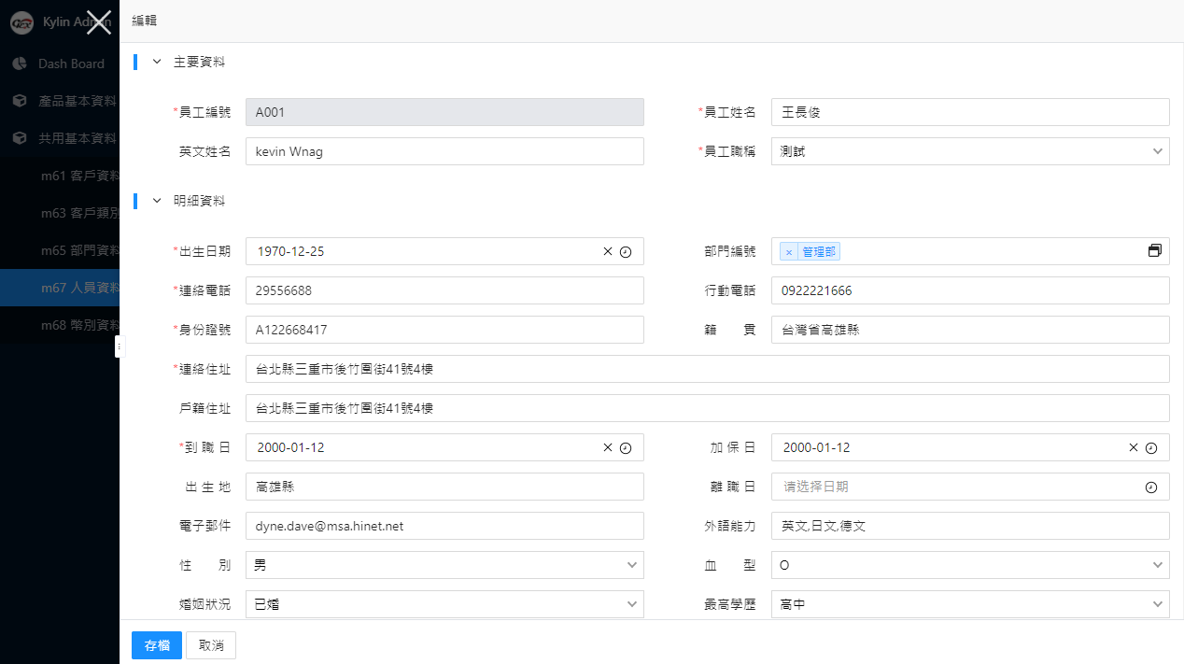The image size is (1184, 664).
Task: Clear the 加保日 date value
Action: coord(1134,447)
